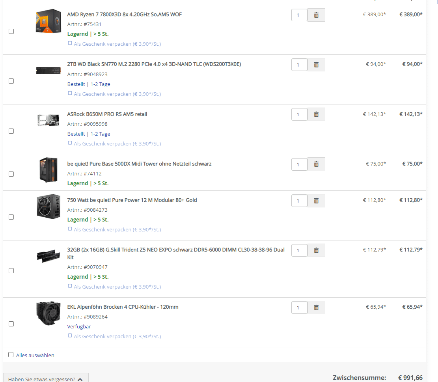Click the Zwischensumme amount € 991,66
Viewport: 438px width, 382px height.
[x=410, y=378]
